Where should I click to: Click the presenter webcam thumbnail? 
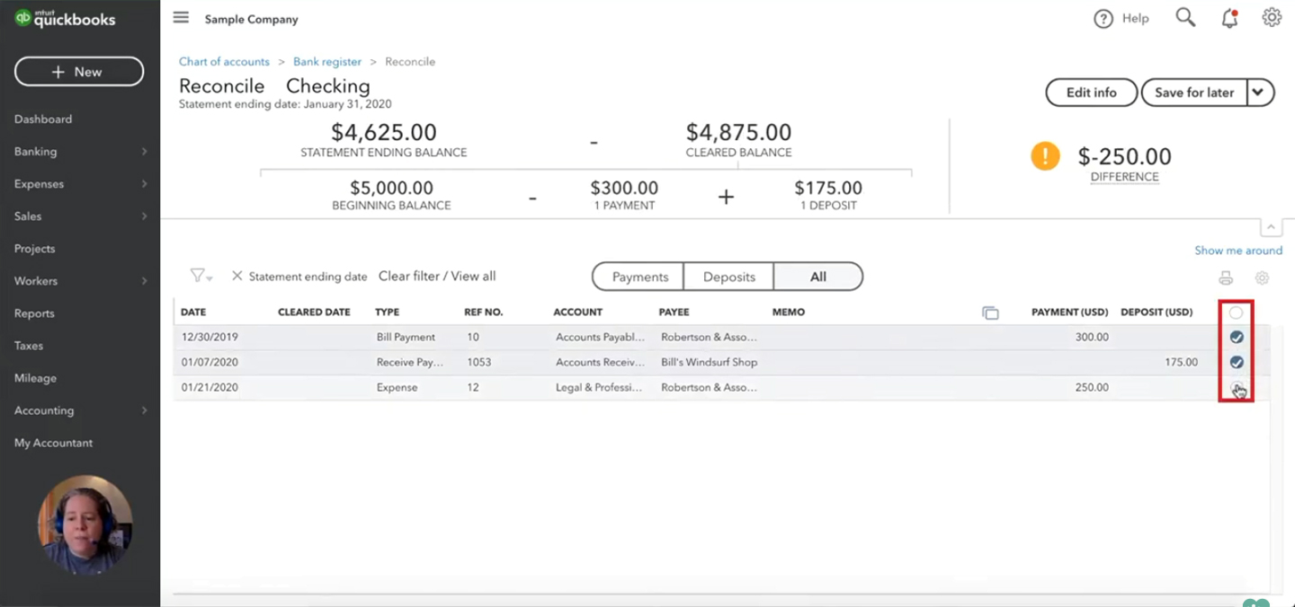85,524
